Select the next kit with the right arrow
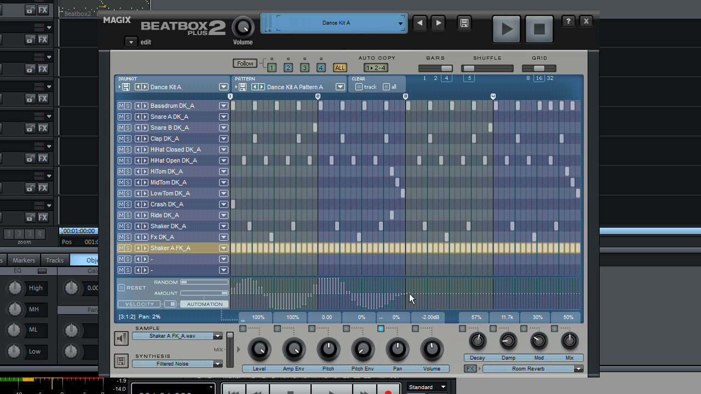Image resolution: width=701 pixels, height=394 pixels. (x=438, y=23)
